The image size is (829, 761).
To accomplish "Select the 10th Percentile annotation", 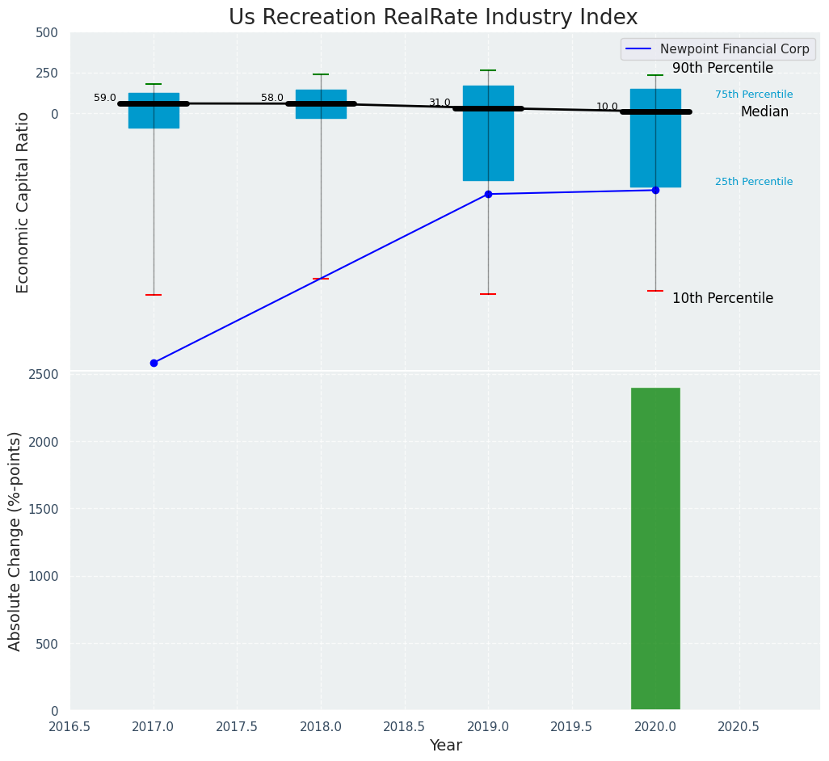I will point(722,298).
